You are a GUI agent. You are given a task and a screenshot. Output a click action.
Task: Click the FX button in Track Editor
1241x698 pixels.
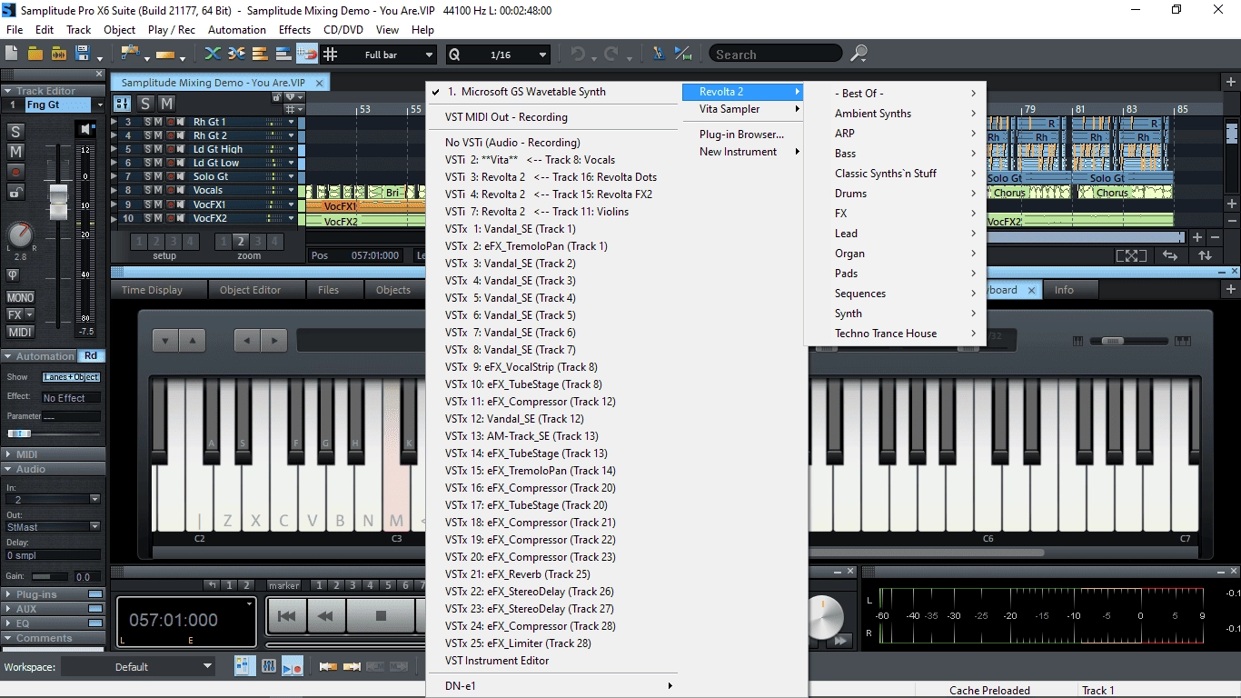click(x=15, y=314)
